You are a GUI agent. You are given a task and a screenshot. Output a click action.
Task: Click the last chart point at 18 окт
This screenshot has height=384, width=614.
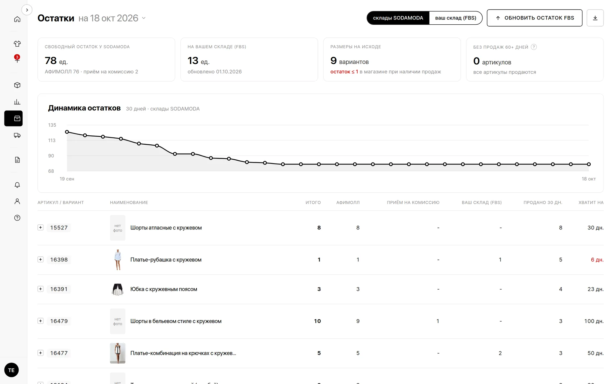(589, 164)
